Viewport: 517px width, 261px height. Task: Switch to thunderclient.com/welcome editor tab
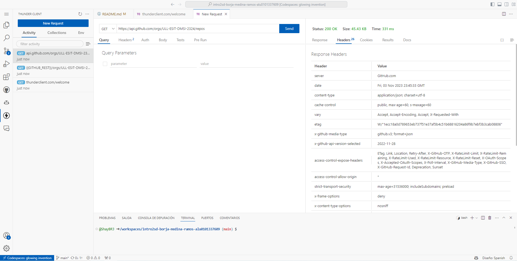(x=163, y=14)
